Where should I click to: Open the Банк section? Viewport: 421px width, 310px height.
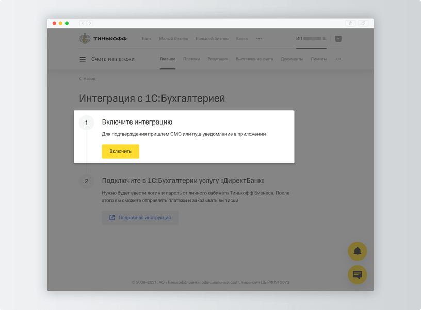(x=147, y=39)
